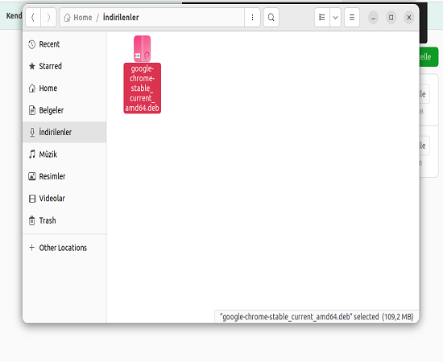Open Resimler folder in the sidebar

click(64, 176)
